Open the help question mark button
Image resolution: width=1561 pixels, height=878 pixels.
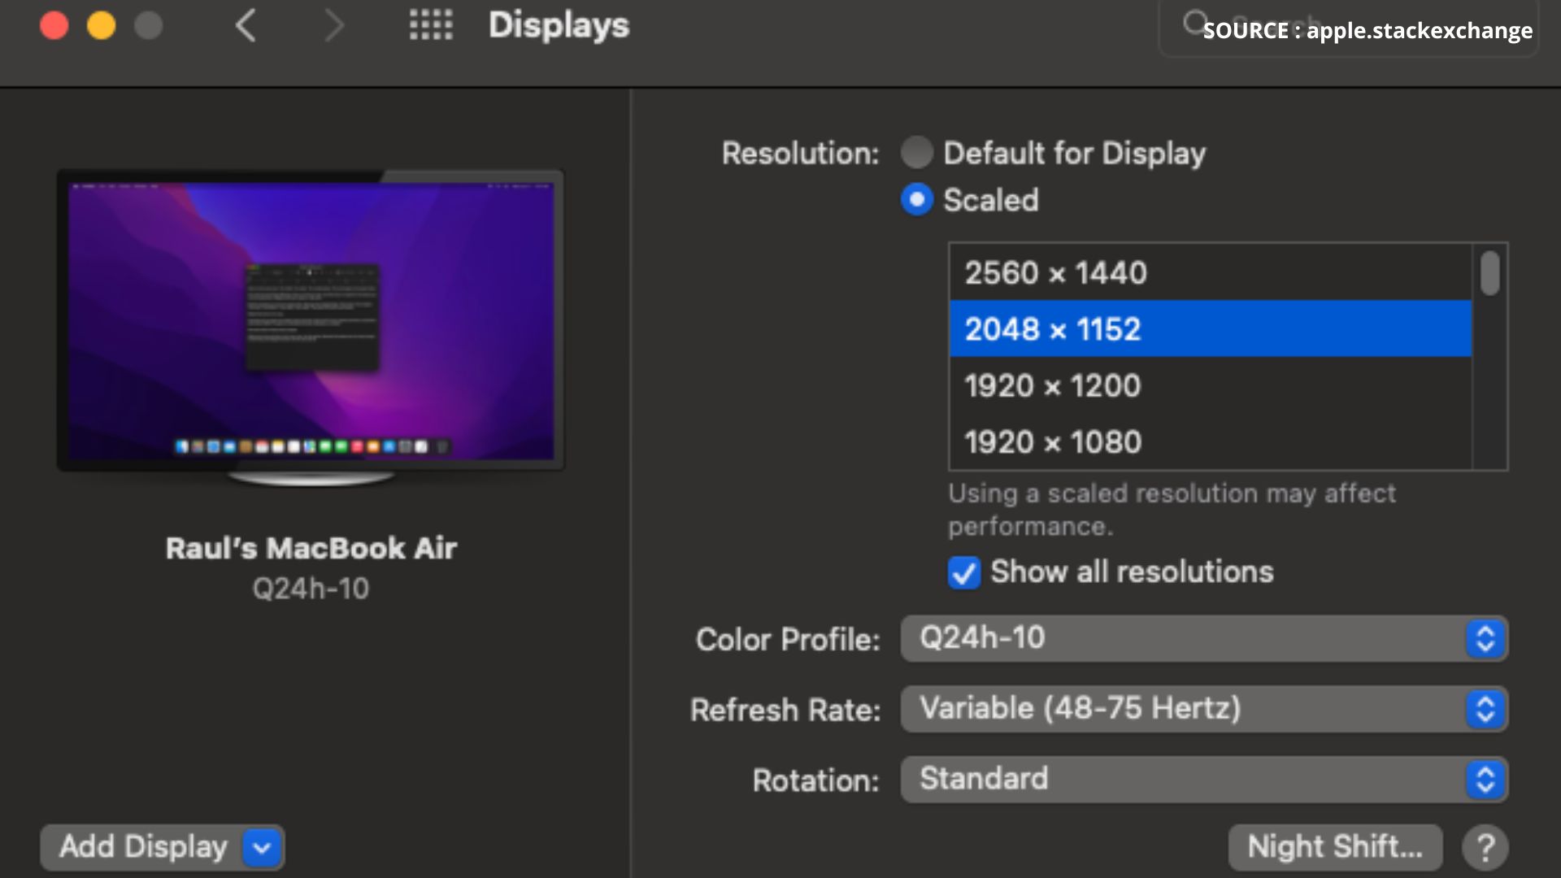coord(1485,848)
